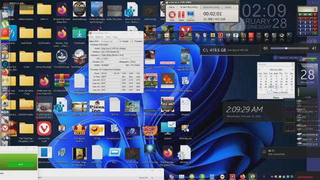Select the highlighted date 28 in Calendar
The width and height of the screenshot is (320, 180).
point(276,87)
